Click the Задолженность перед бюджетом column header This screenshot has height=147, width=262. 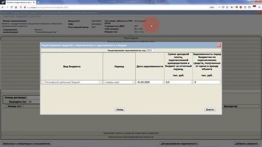207,66
